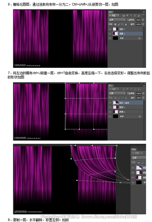Click opacity 100% field in 图层 2 副本 panel
152x222 pixels.
[139, 94]
